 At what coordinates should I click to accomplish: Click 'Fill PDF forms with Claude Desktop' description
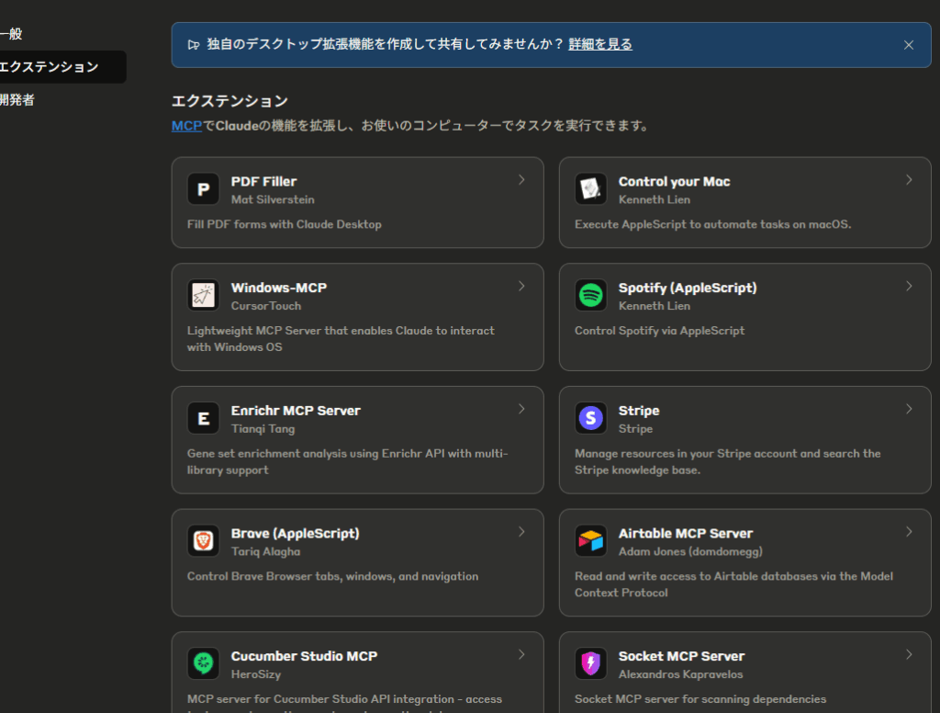[x=285, y=224]
